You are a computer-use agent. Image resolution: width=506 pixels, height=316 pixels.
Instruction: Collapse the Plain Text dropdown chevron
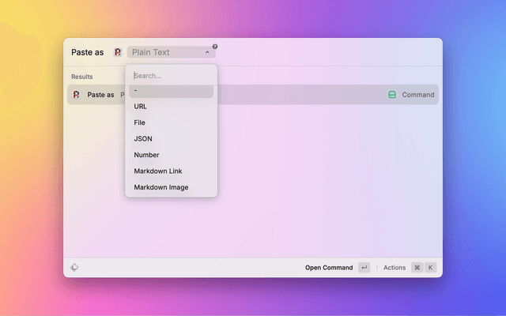click(207, 53)
